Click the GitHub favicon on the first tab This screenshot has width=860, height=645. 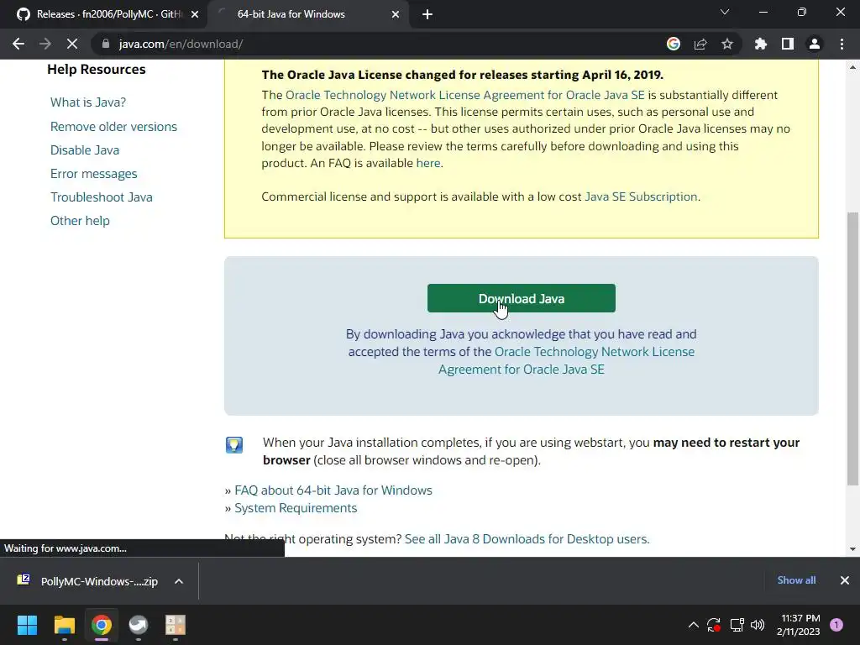click(23, 14)
